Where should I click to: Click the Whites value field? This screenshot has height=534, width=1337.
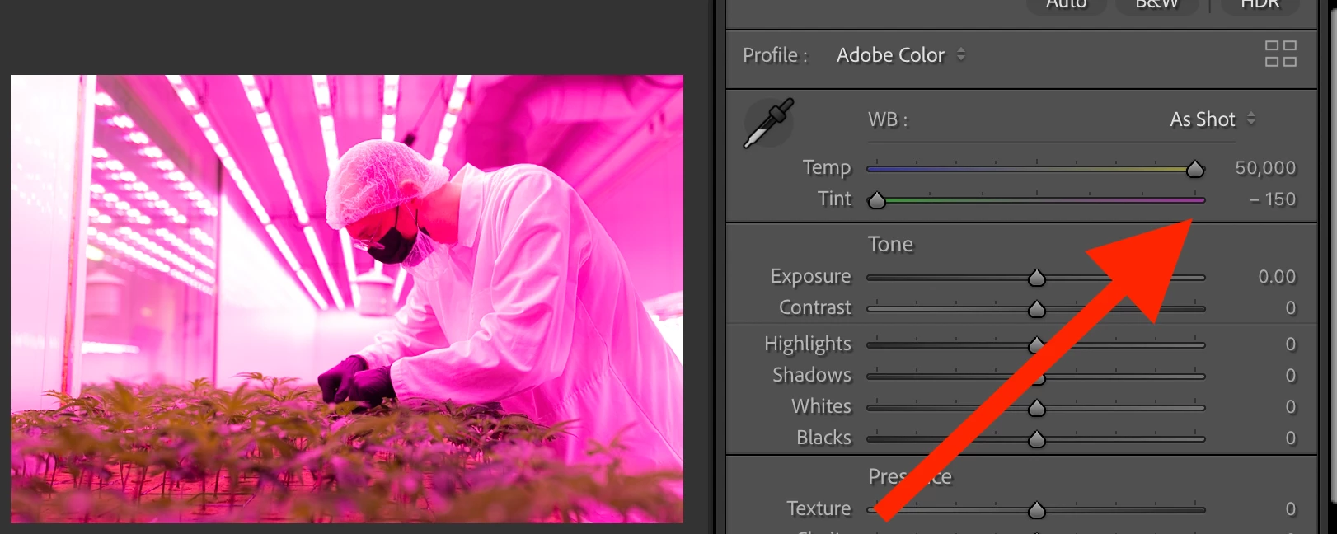click(x=1291, y=407)
